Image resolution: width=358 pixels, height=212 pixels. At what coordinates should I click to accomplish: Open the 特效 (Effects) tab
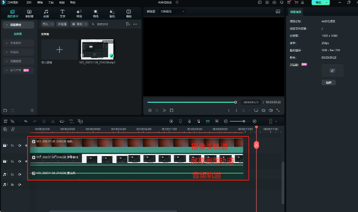pyautogui.click(x=96, y=13)
